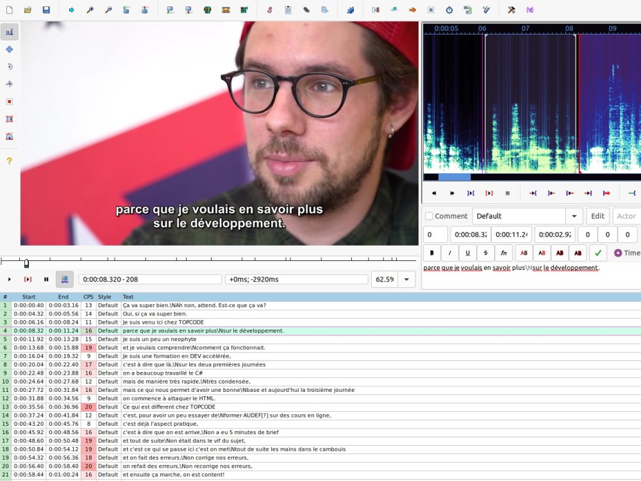Select the Rotate XY axis tool
This screenshot has width=641, height=481.
point(10,84)
